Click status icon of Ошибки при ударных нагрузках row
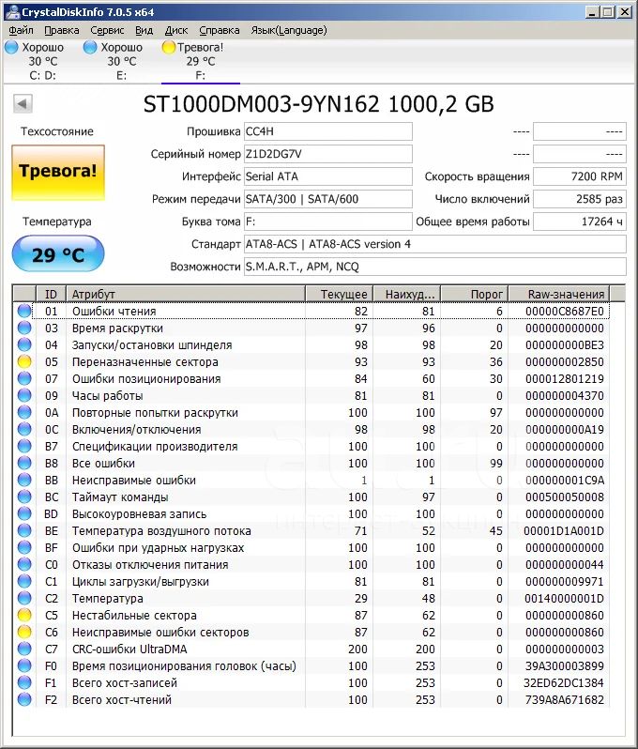 (24, 547)
